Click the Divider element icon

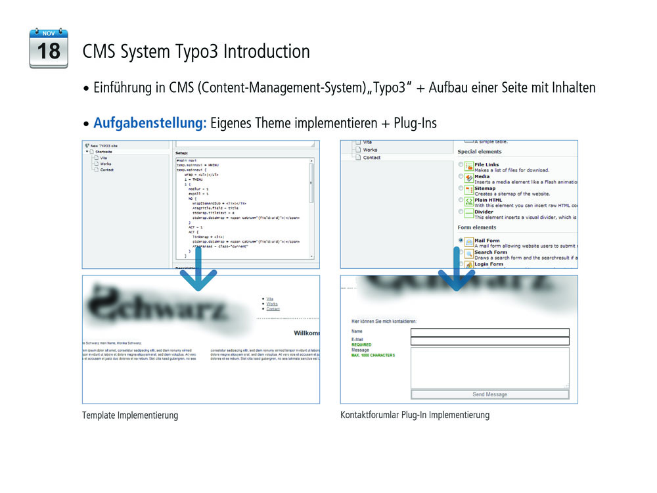[x=469, y=213]
